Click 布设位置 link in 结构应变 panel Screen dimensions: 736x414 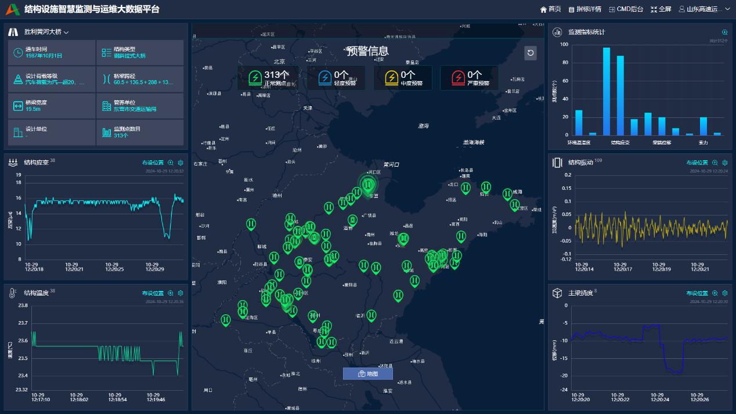pos(153,163)
